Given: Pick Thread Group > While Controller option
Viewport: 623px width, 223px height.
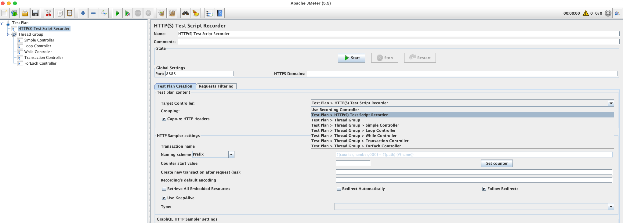Looking at the screenshot, I should [x=462, y=136].
